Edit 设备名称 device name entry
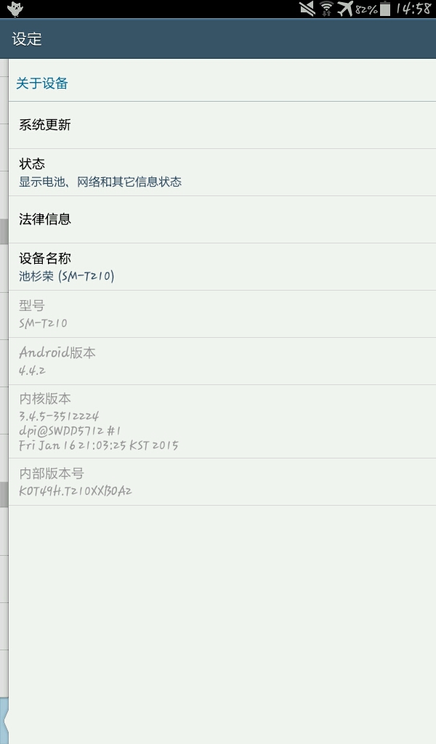The width and height of the screenshot is (436, 744). tap(222, 267)
